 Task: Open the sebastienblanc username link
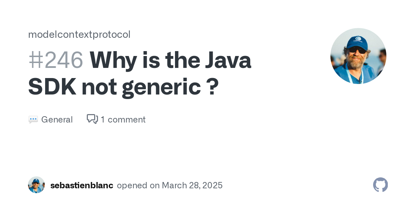coord(82,185)
